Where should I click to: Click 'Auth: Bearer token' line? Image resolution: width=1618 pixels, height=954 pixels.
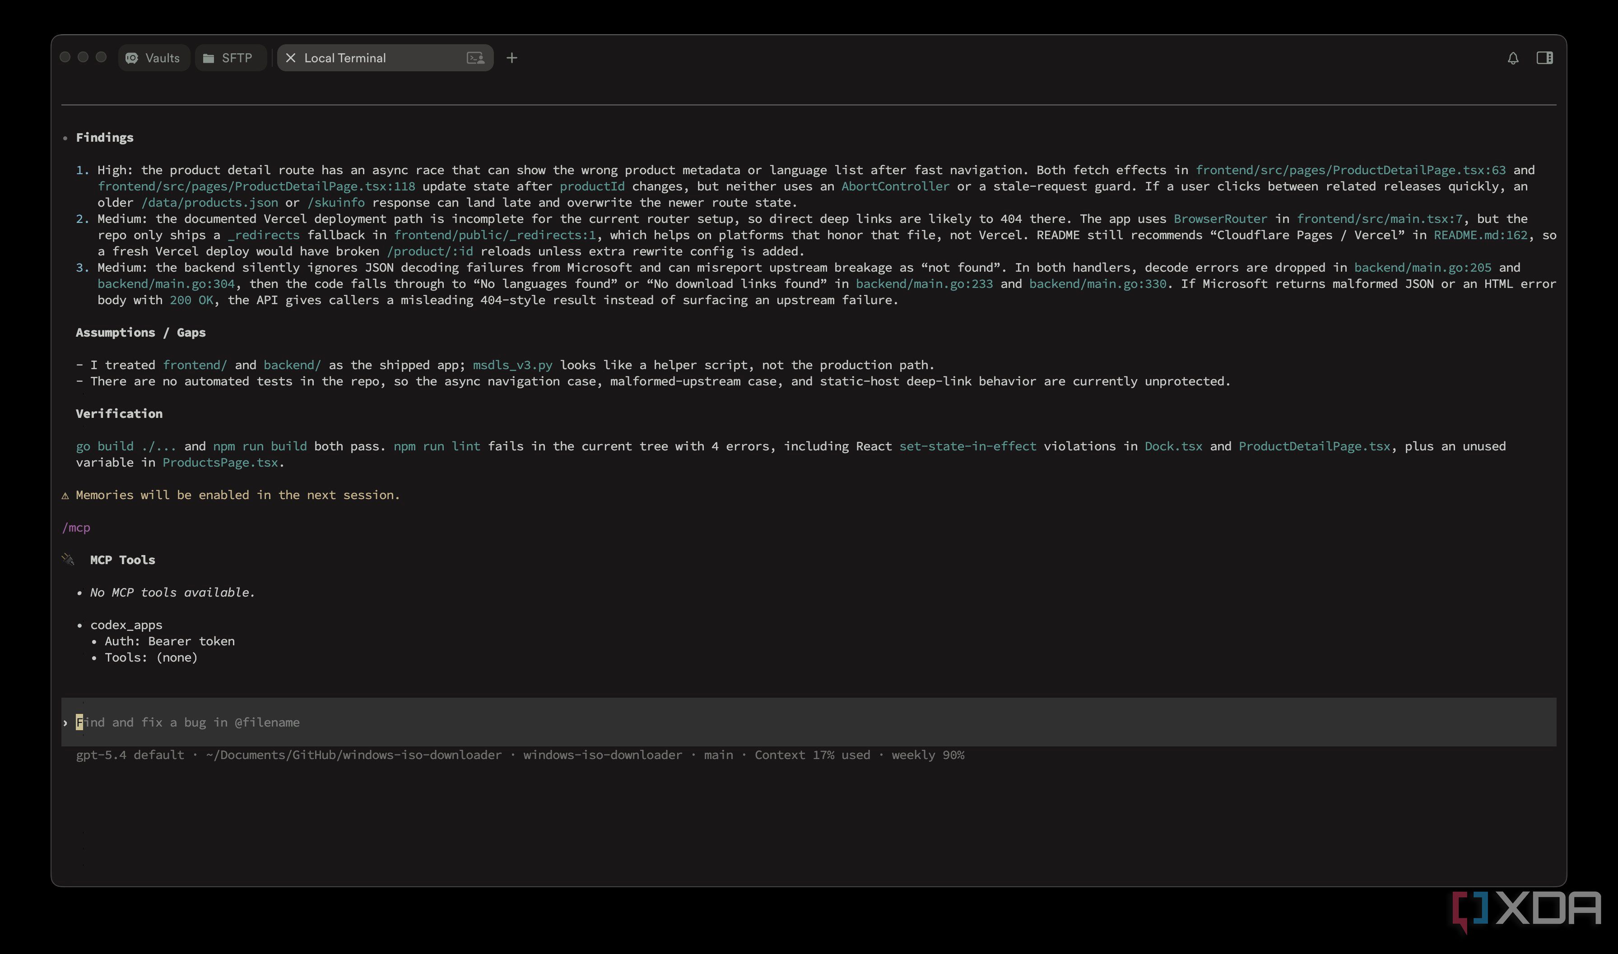click(170, 641)
